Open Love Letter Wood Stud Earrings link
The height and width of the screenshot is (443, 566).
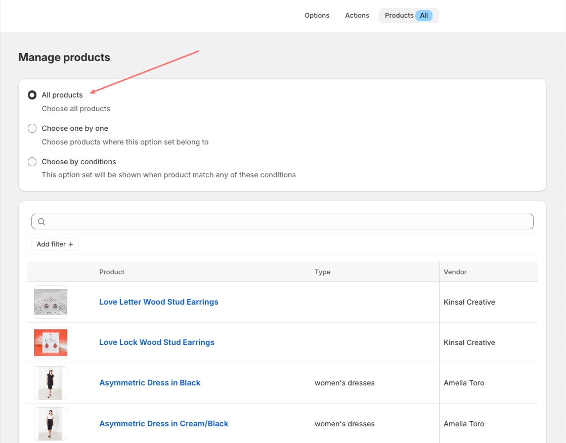pyautogui.click(x=159, y=302)
